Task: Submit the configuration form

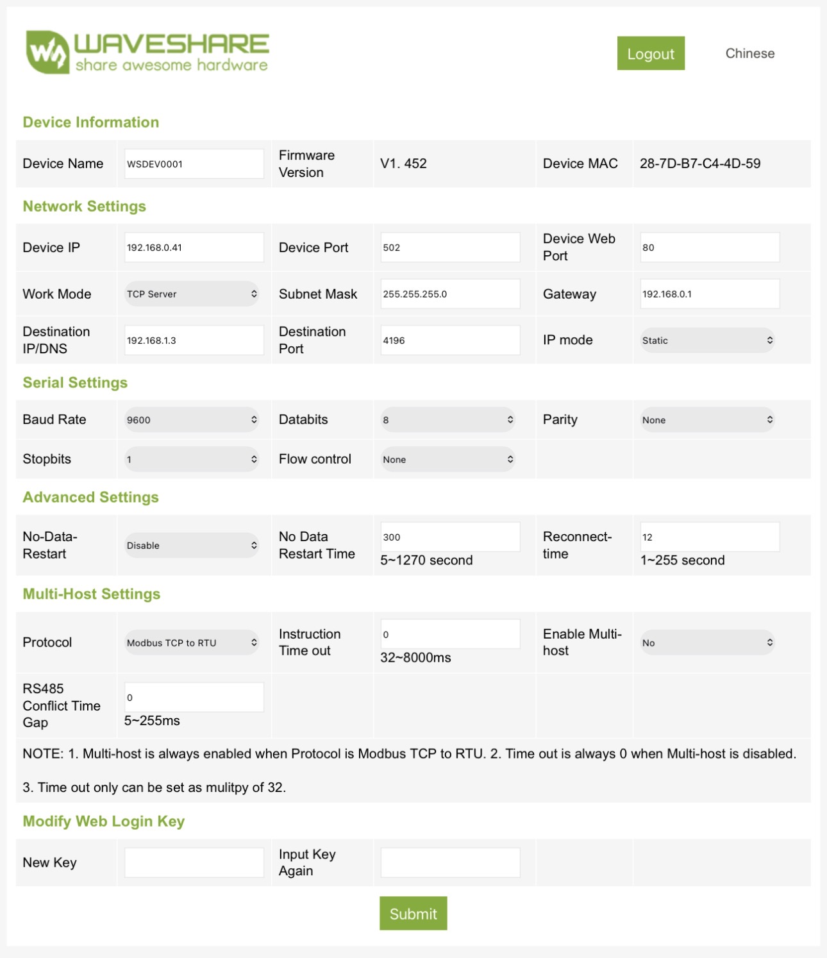Action: pos(413,913)
